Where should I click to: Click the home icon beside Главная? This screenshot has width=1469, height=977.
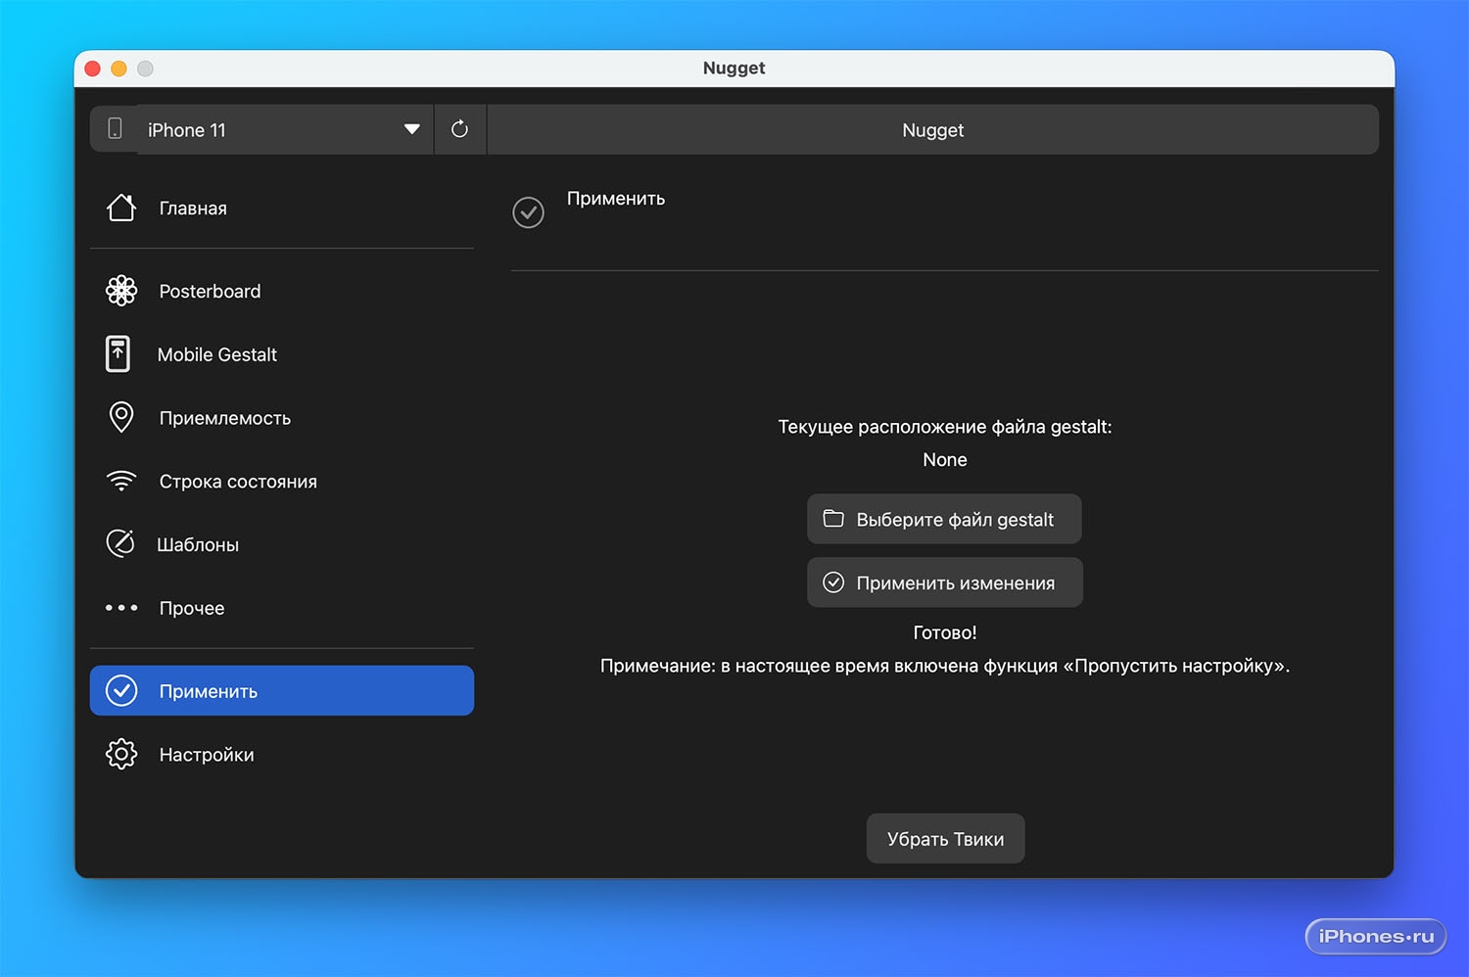pos(121,208)
